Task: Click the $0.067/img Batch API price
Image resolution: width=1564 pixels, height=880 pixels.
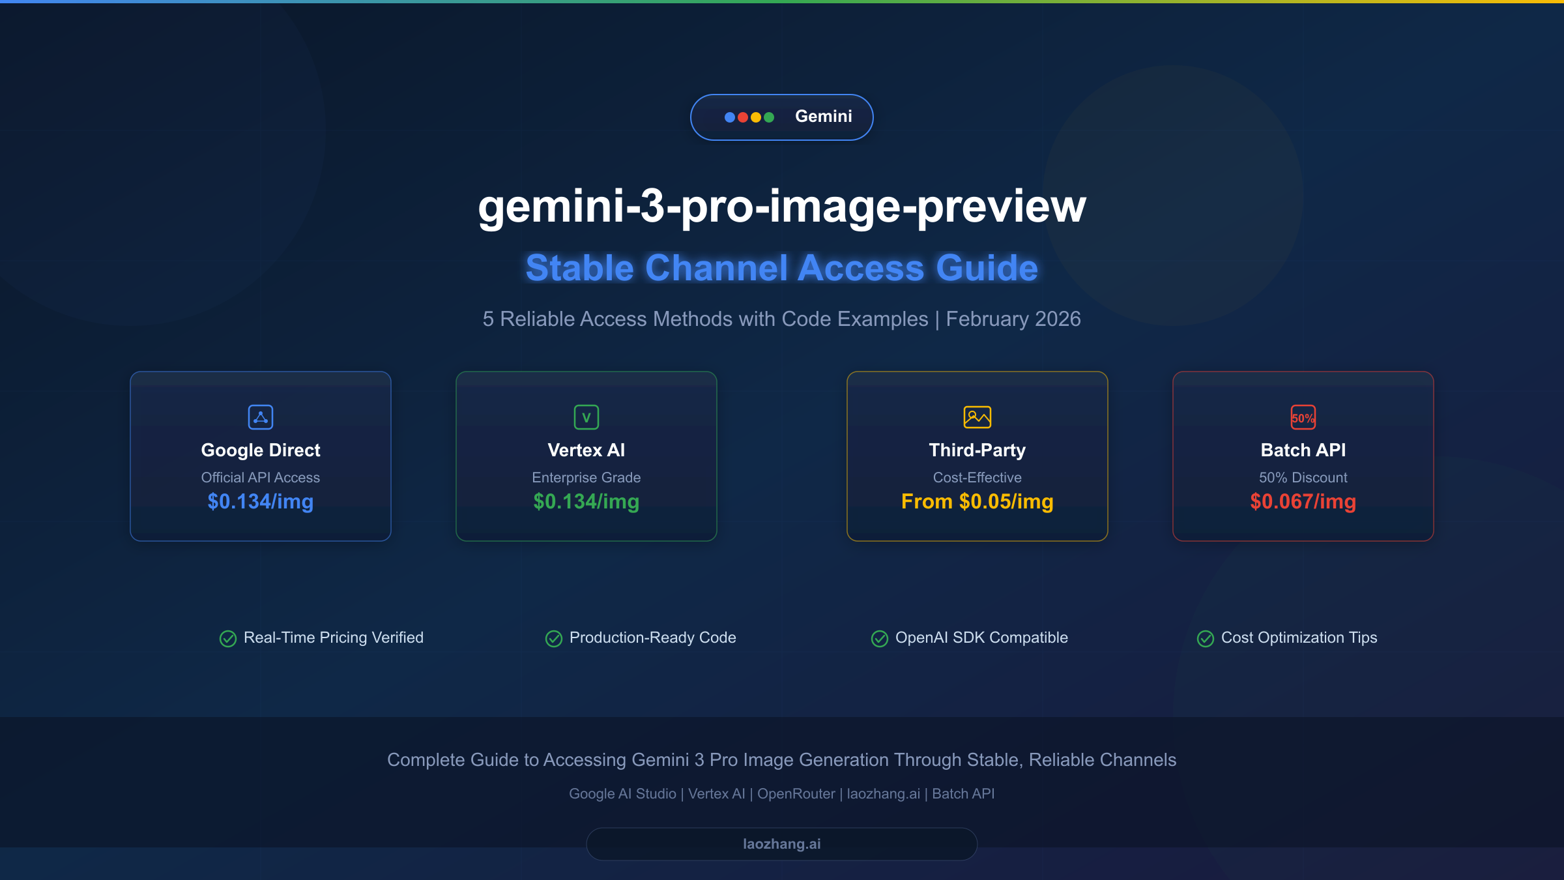Action: [1302, 503]
